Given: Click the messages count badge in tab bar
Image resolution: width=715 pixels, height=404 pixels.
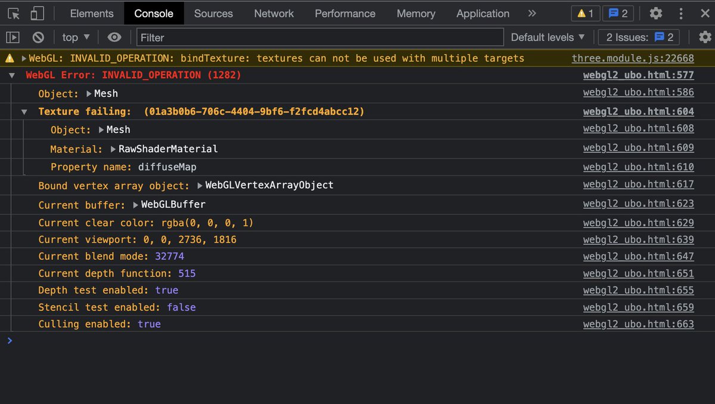Looking at the screenshot, I should click(618, 13).
